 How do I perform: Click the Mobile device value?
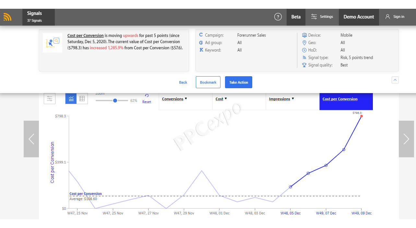346,35
